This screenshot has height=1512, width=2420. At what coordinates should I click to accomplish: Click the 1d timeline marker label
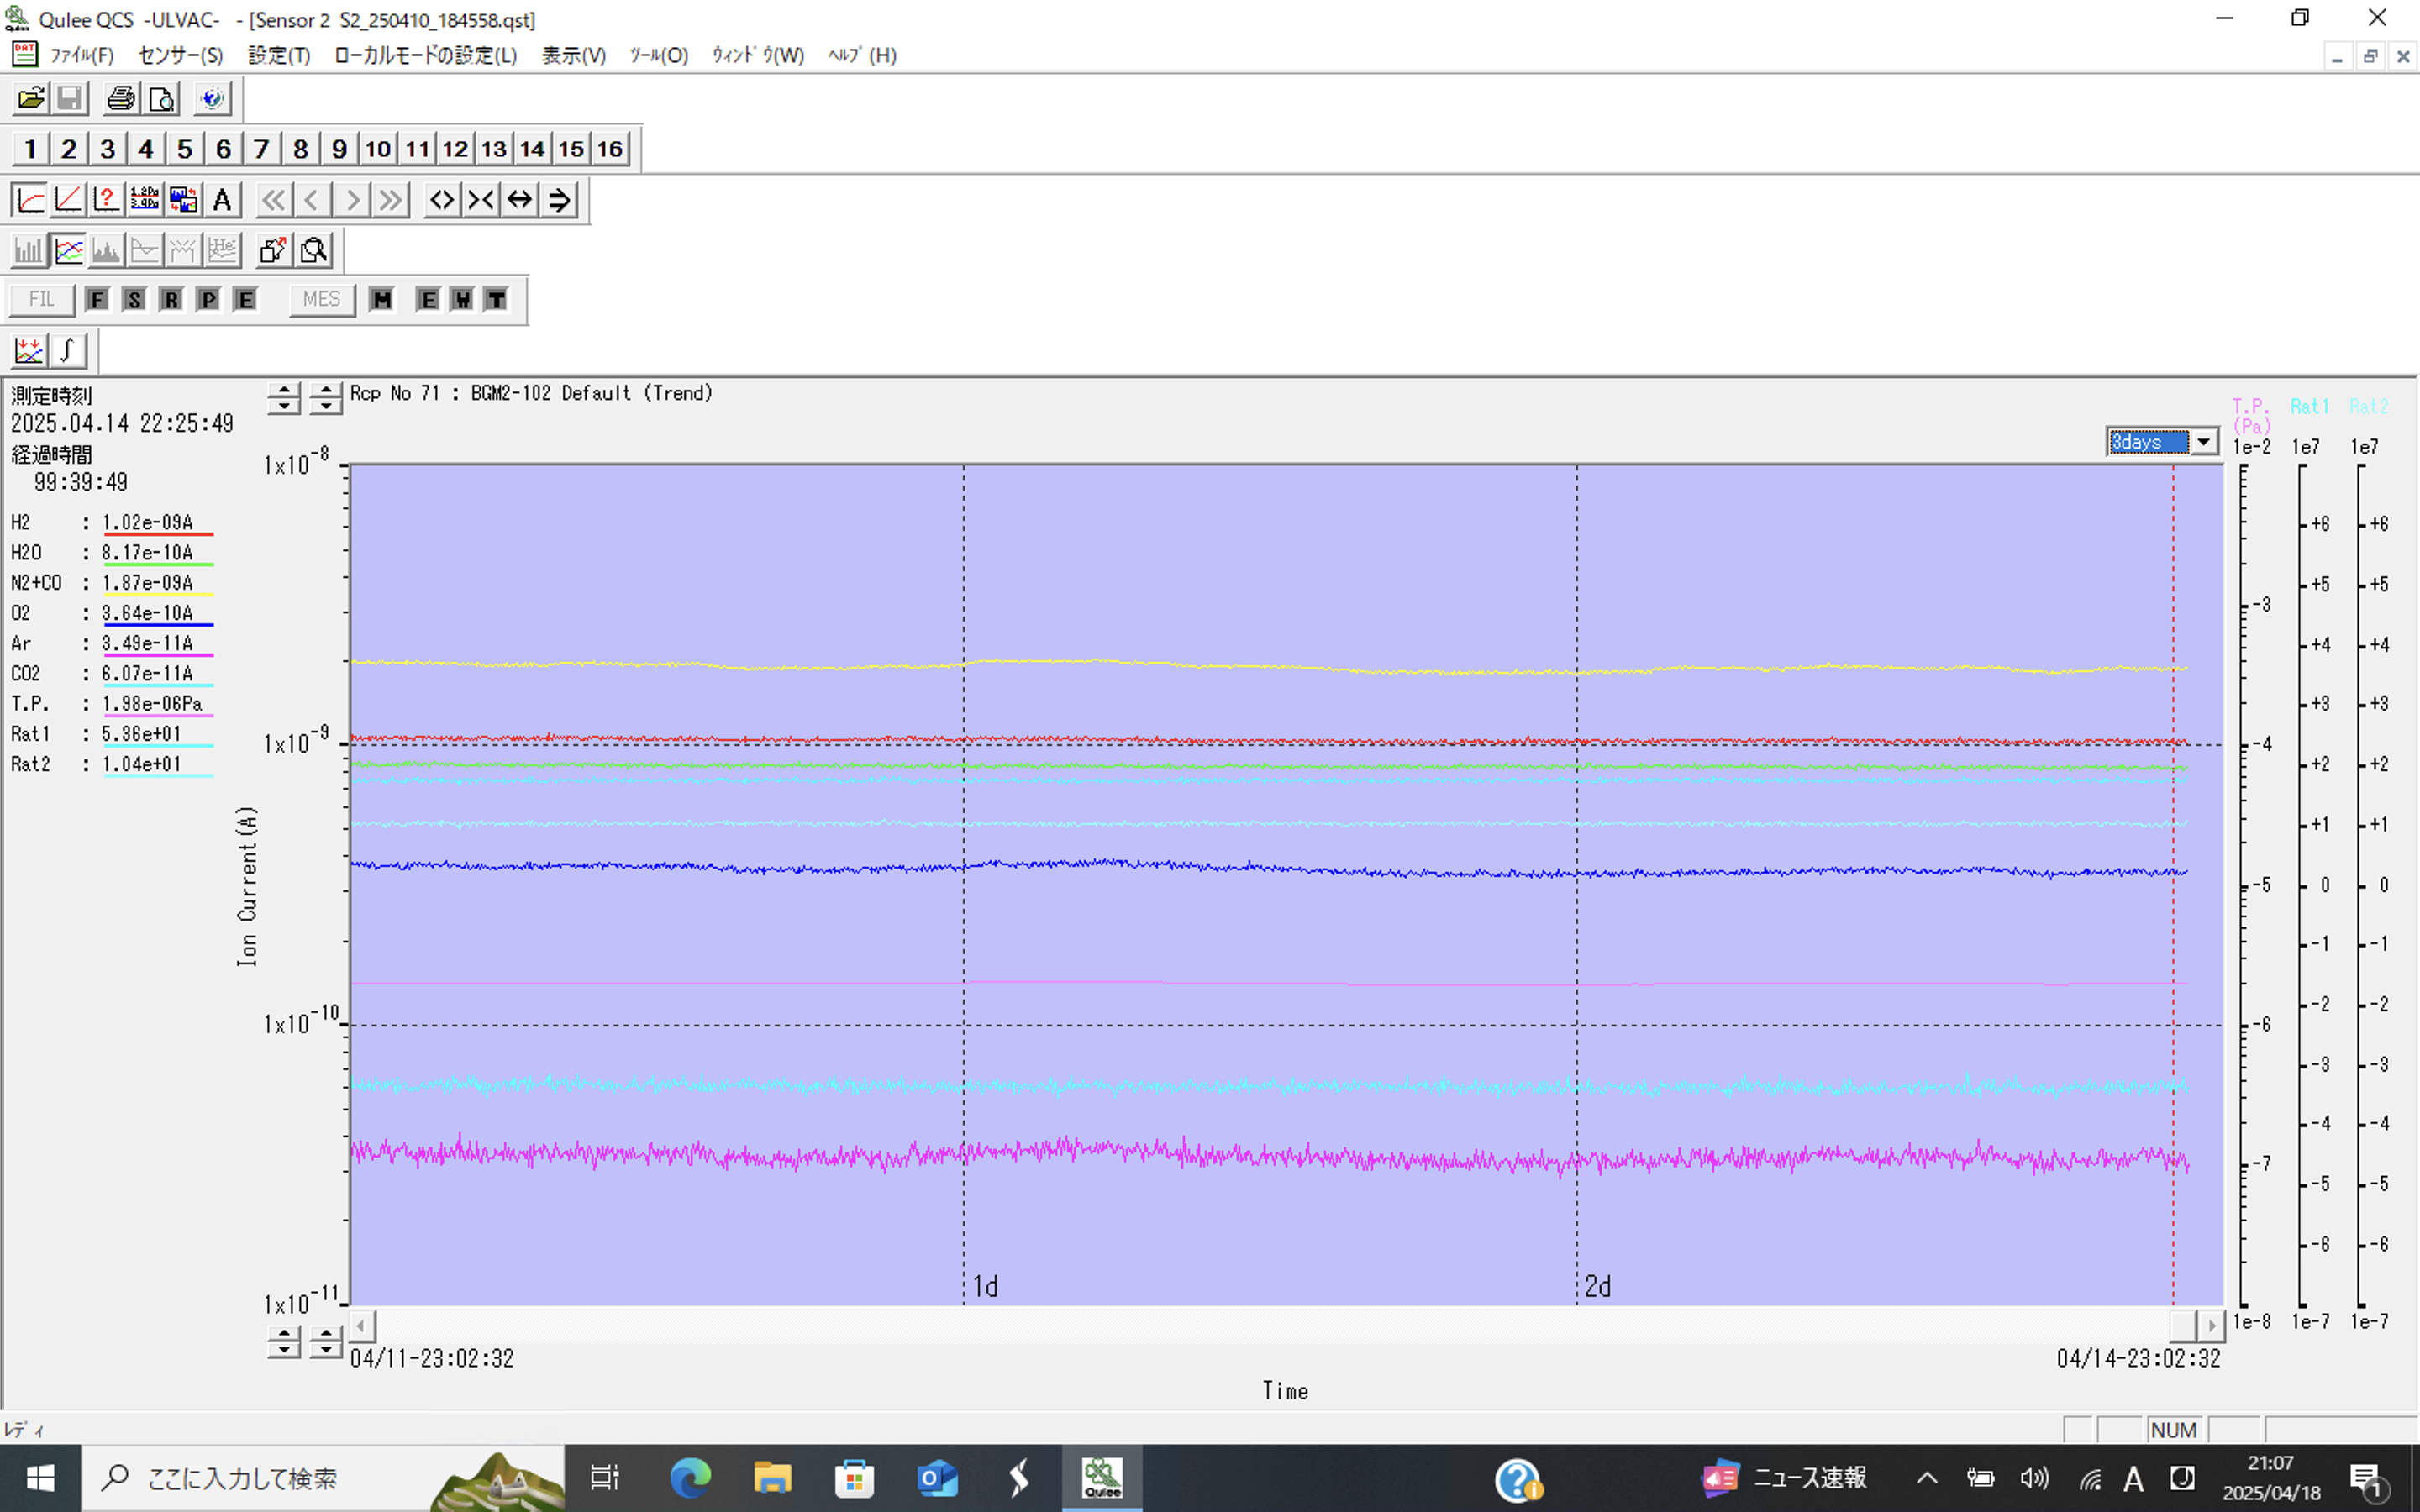point(986,1286)
